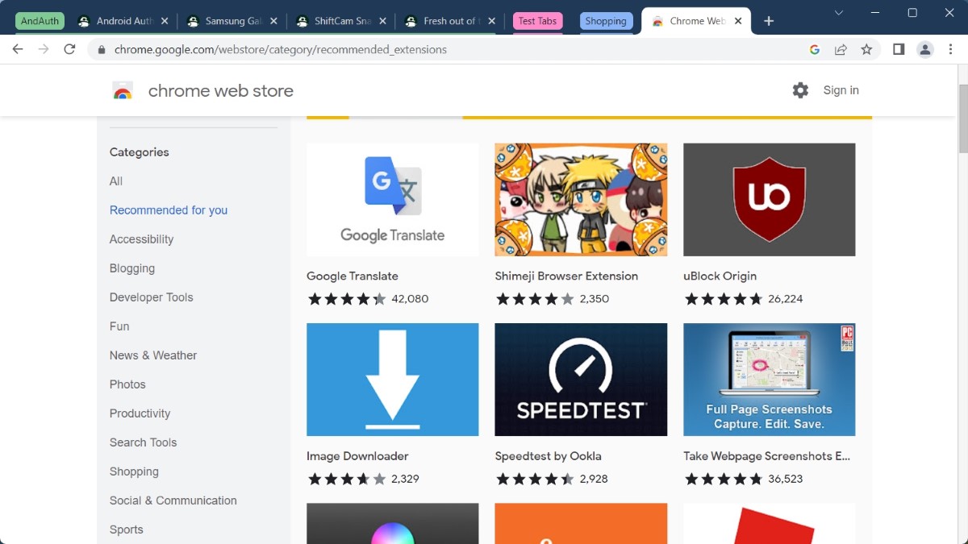The width and height of the screenshot is (968, 544).
Task: Click the Google Translate title text
Action: 353,276
